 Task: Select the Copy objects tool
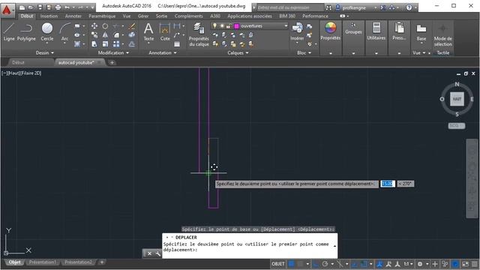pos(94,35)
